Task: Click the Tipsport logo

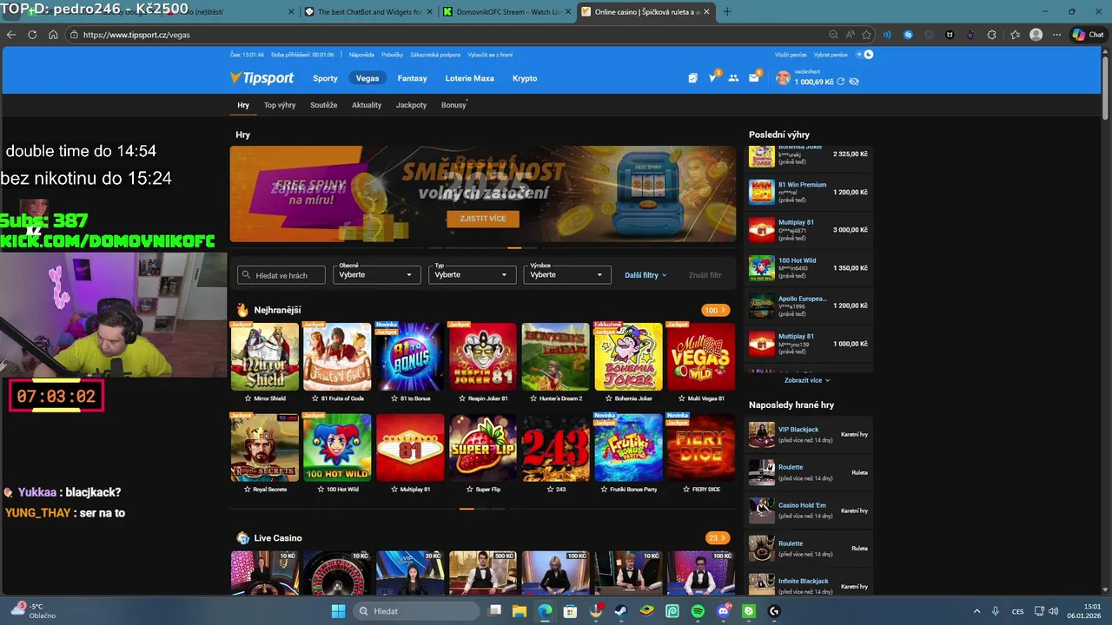Action: [262, 78]
